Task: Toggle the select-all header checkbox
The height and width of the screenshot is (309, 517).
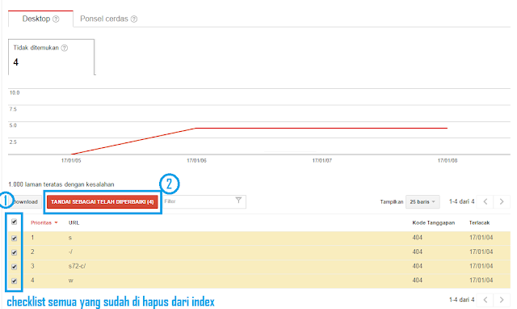Action: tap(15, 222)
